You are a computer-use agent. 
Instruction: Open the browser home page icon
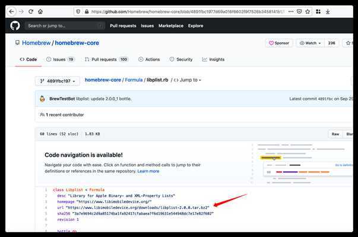pyautogui.click(x=40, y=11)
